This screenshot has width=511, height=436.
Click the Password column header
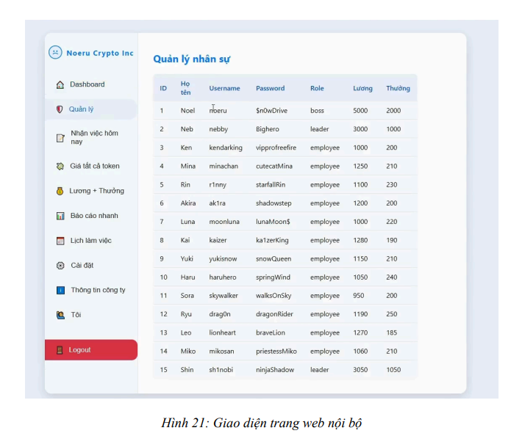(270, 89)
